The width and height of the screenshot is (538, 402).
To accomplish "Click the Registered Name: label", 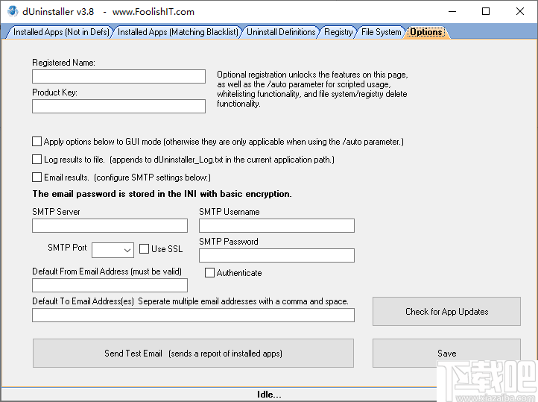I will click(63, 63).
